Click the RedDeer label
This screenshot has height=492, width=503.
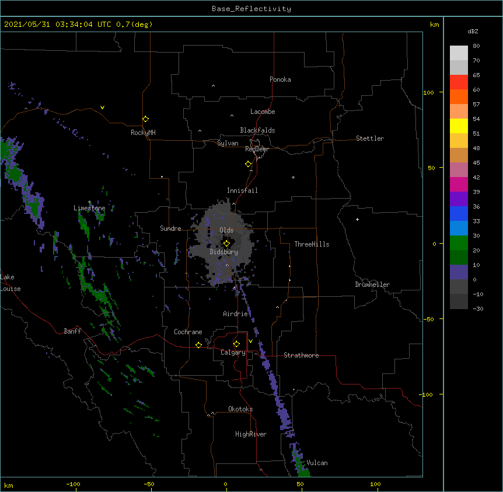(x=257, y=149)
